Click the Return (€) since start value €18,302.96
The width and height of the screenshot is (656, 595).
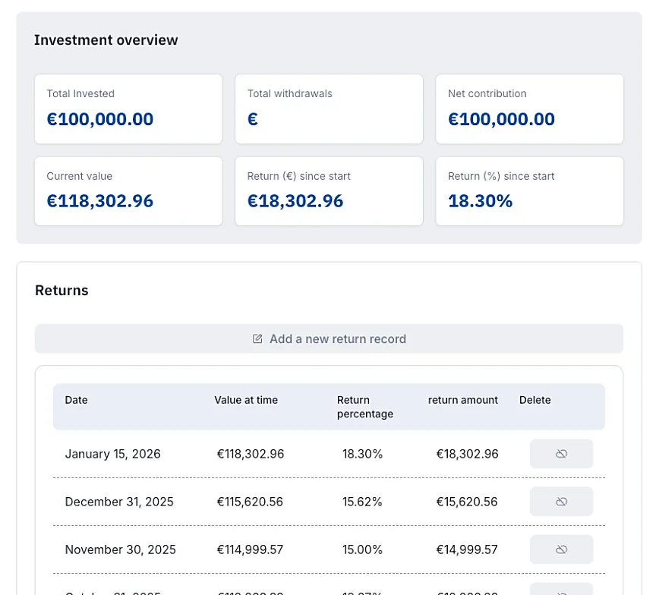click(295, 201)
